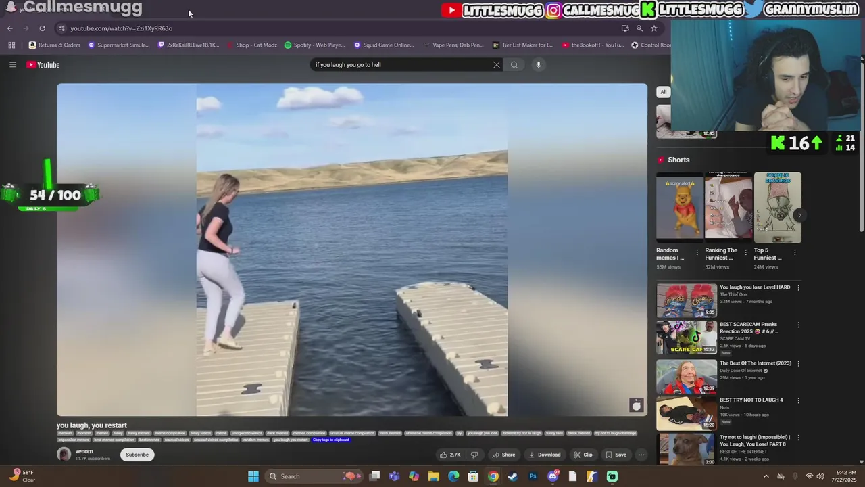Open Microsoft Edge from the taskbar
Image resolution: width=865 pixels, height=487 pixels.
tap(453, 476)
